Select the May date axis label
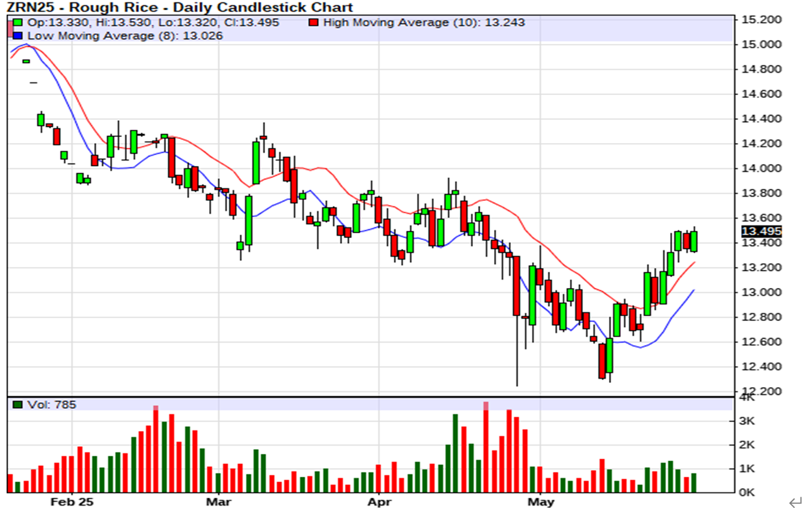Viewport: 803px width, 508px height. point(540,501)
